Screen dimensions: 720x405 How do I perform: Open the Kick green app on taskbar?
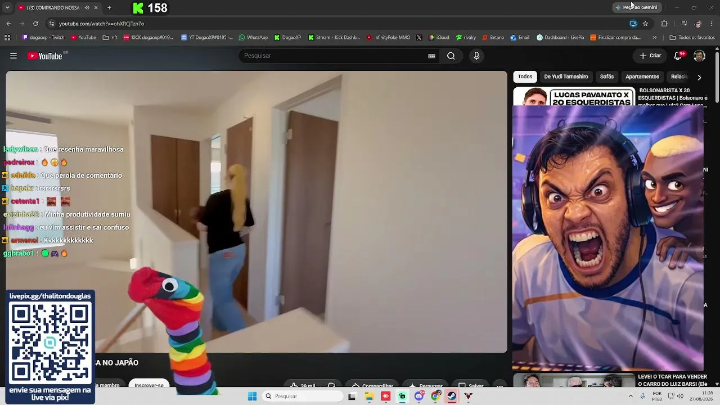(402, 396)
